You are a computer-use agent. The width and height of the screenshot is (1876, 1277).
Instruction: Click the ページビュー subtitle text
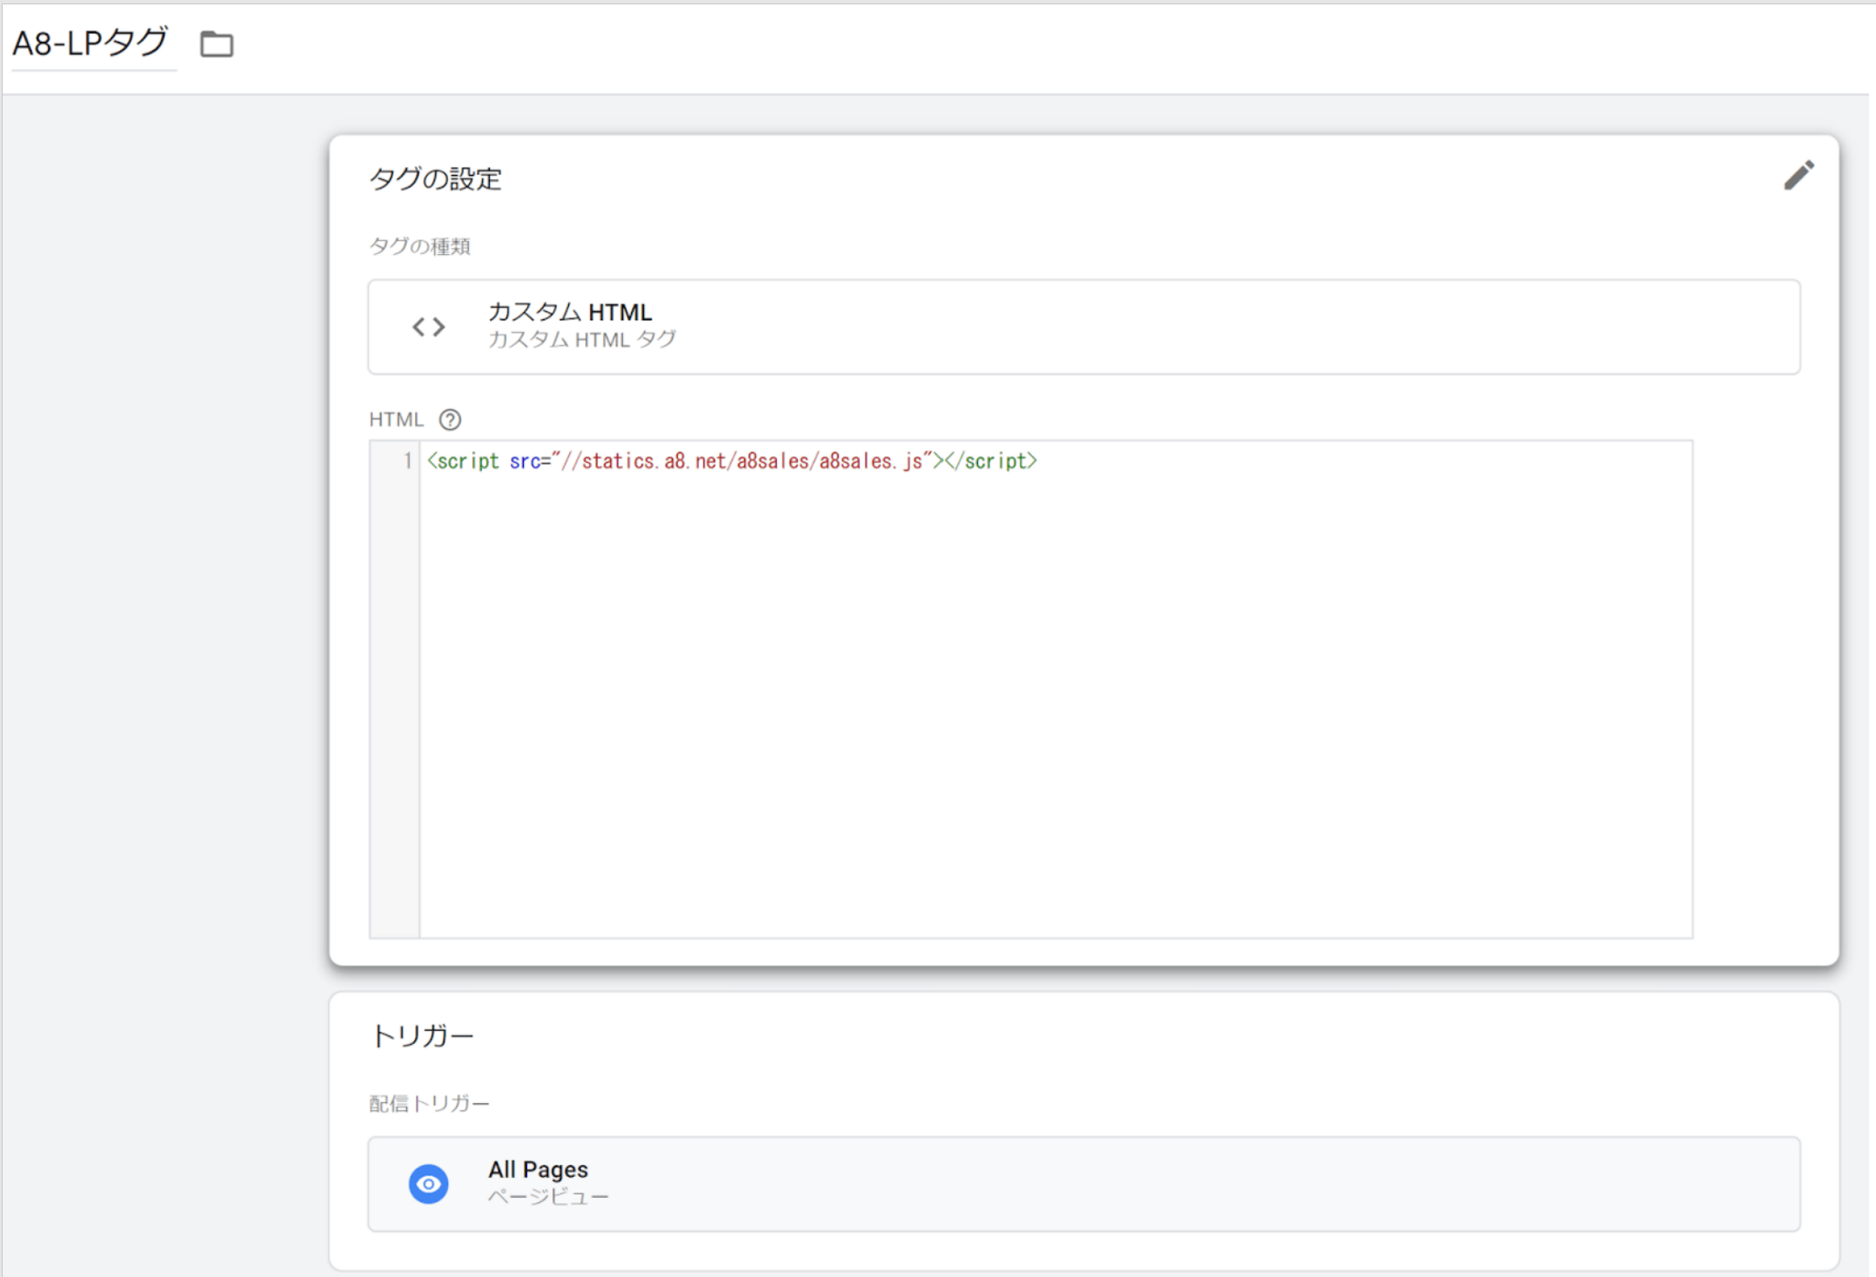[x=548, y=1197]
